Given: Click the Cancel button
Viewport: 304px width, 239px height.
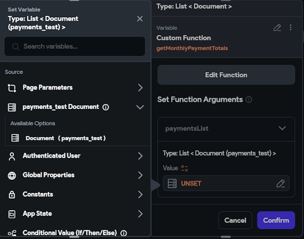Looking at the screenshot, I should pyautogui.click(x=235, y=220).
